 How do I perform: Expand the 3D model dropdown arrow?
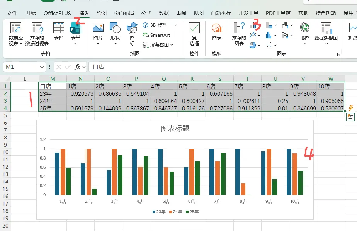click(175, 25)
